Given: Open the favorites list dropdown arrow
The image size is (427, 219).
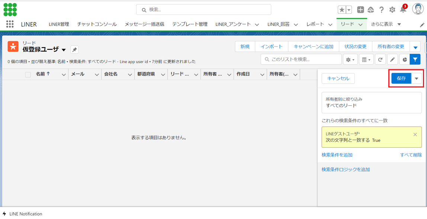Looking at the screenshot, I should coord(349,10).
